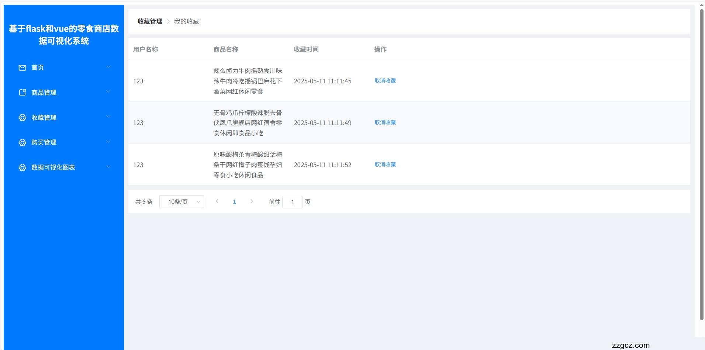This screenshot has width=705, height=350.
Task: Select page 1 in the pagination
Action: [235, 201]
